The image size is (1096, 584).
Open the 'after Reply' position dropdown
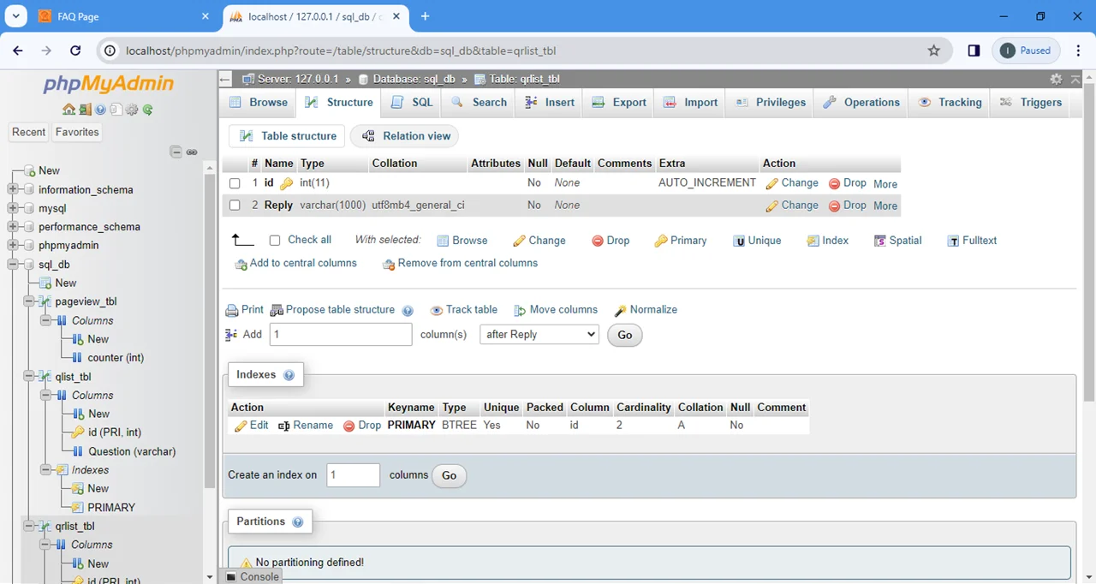539,335
